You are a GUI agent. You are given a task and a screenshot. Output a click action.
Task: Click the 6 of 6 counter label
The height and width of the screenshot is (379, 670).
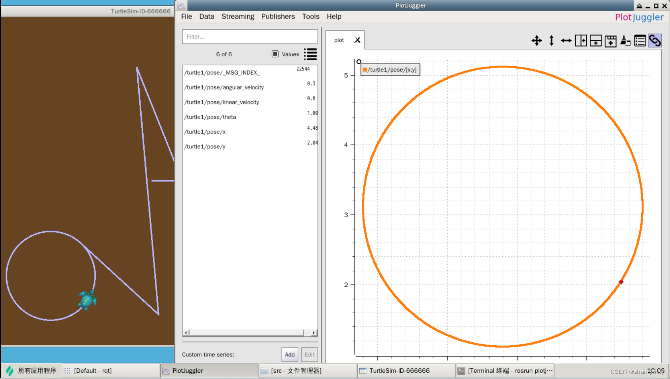[224, 54]
